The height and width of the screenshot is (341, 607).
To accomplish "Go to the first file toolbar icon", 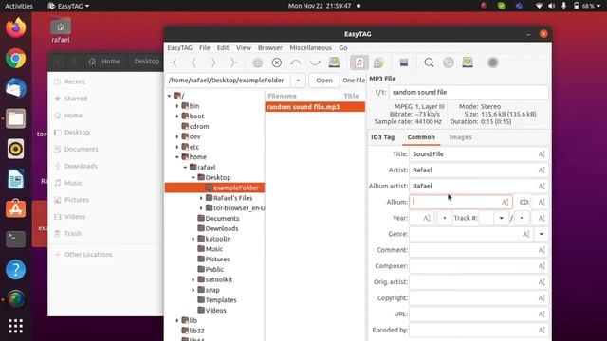I will click(175, 63).
